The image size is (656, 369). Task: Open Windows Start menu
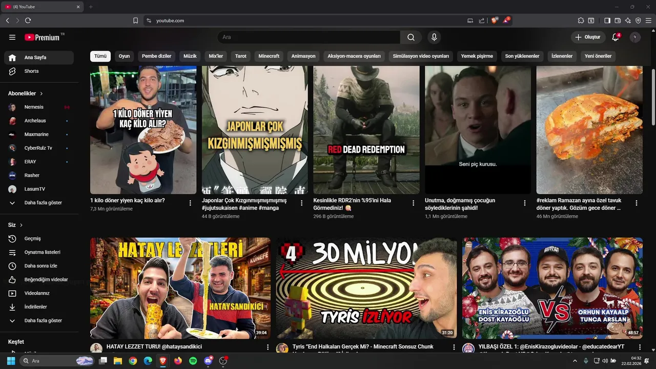pos(10,361)
